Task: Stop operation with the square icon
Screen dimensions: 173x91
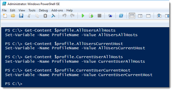Action: pos(99,16)
